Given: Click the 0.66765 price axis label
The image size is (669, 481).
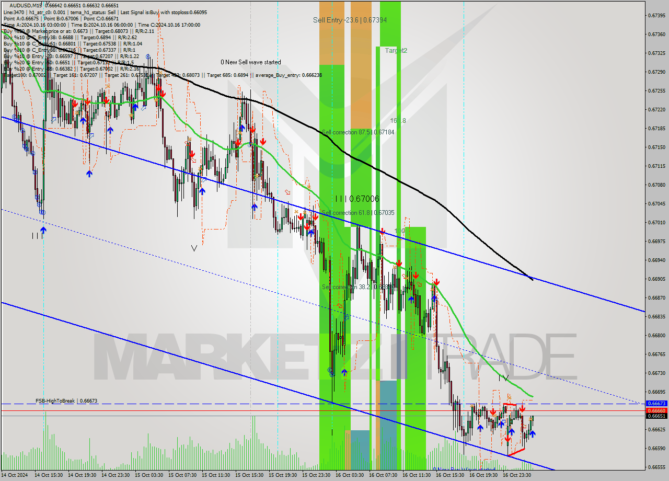Looking at the screenshot, I should tap(656, 354).
